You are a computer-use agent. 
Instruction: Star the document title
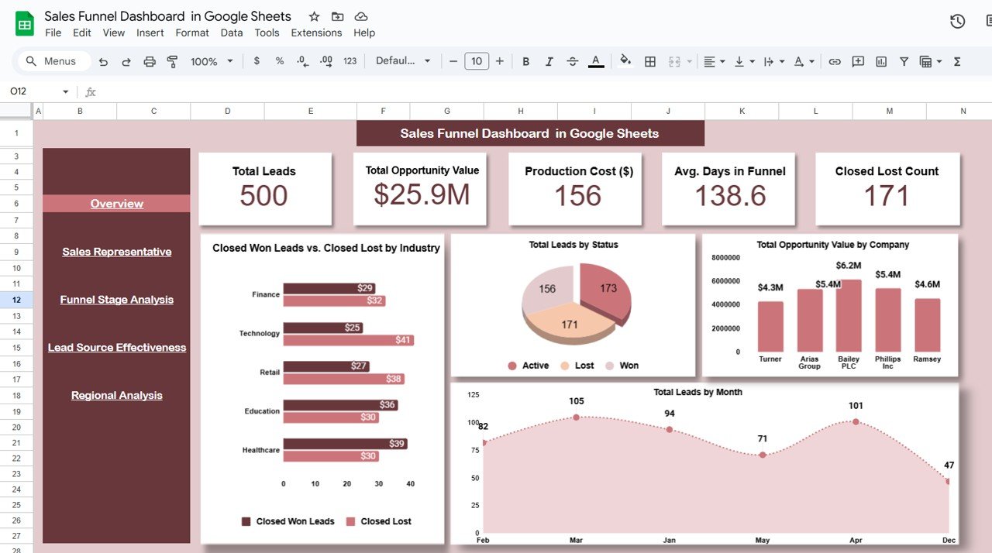(x=314, y=17)
